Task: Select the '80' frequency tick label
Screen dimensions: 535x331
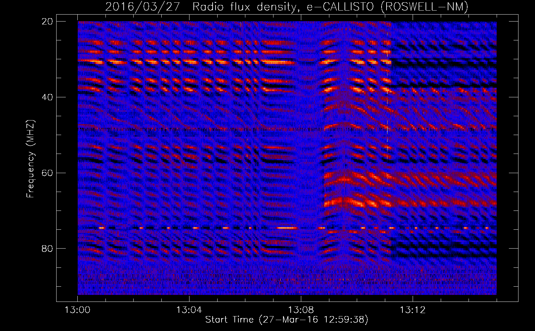Action: [47, 249]
